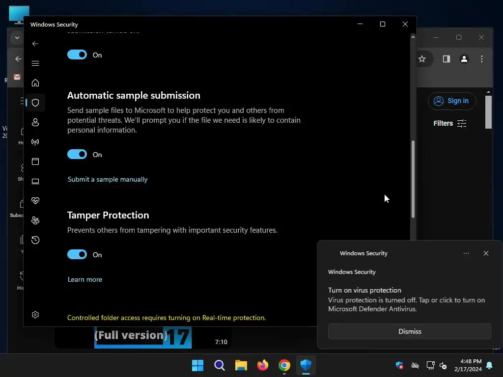503x377 pixels.
Task: Click Controlled folder access warning text
Action: 167,318
